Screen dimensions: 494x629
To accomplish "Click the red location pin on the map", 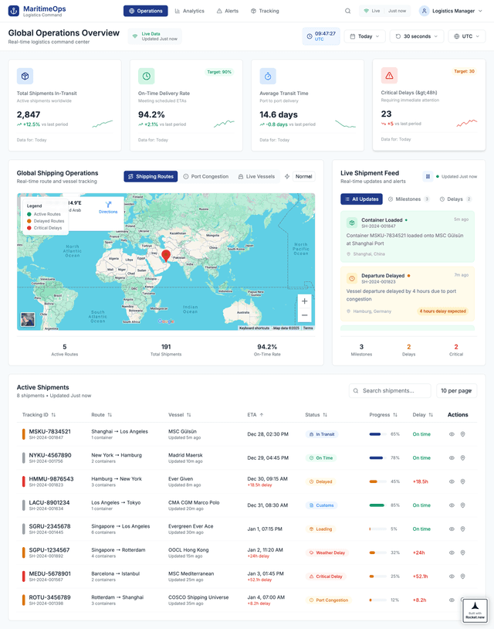I will [166, 255].
